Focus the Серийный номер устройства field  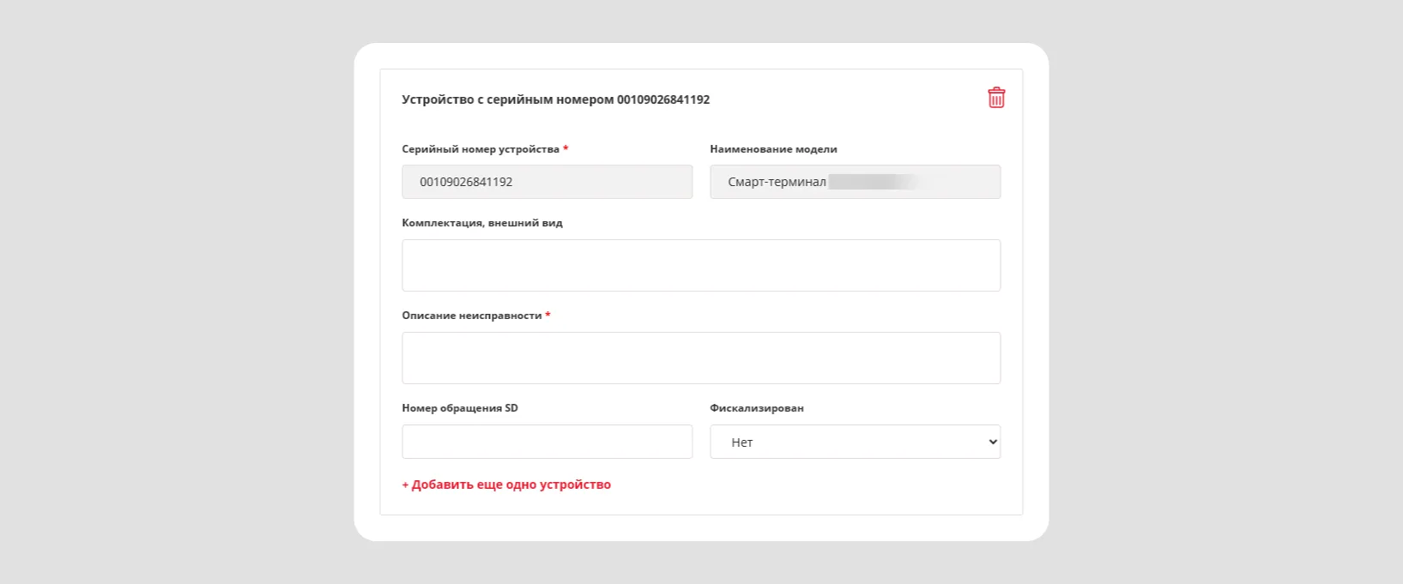tap(547, 182)
